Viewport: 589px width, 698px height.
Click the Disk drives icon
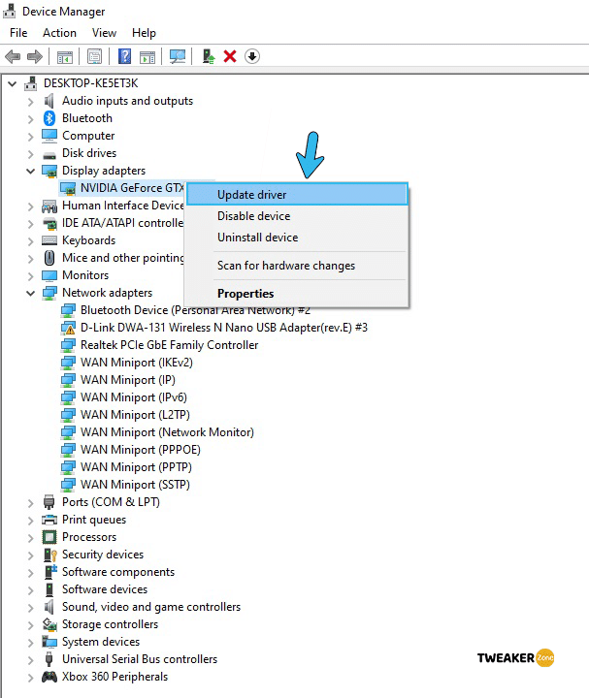pos(49,155)
